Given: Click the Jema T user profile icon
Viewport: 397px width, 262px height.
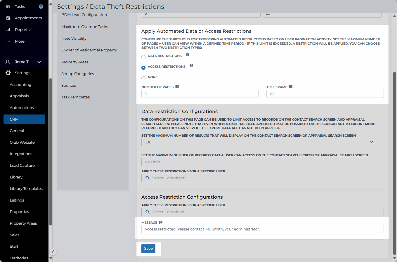Looking at the screenshot, I should (8, 62).
